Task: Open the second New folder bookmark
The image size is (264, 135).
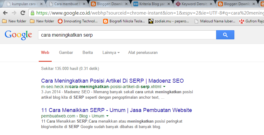Action: (42, 21)
